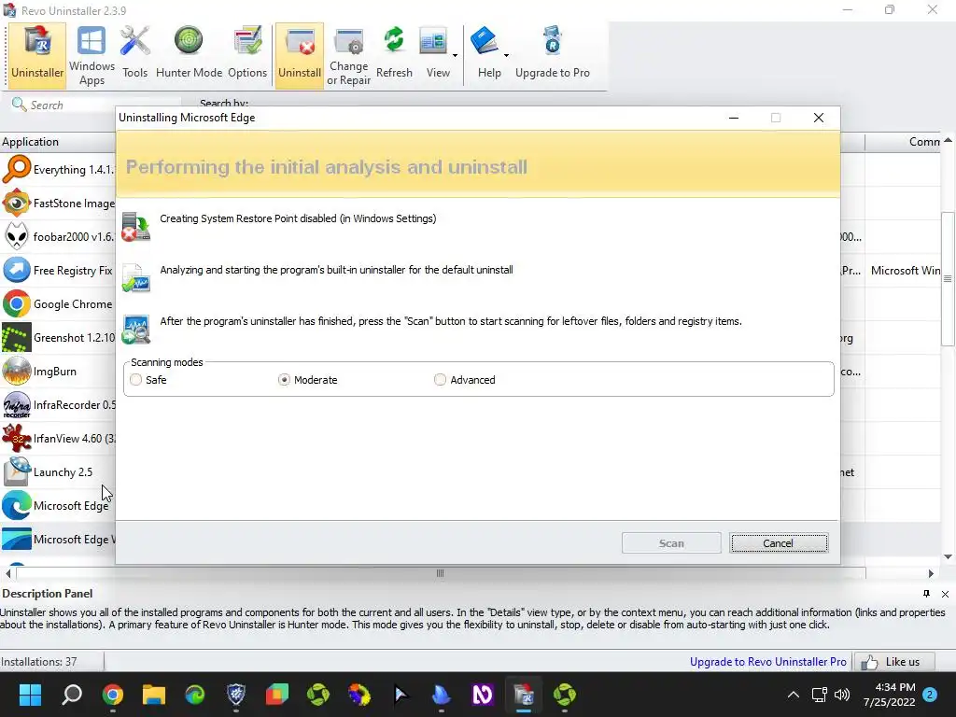Click Change or Repair toolbar icon
Image resolution: width=956 pixels, height=717 pixels.
pyautogui.click(x=349, y=56)
